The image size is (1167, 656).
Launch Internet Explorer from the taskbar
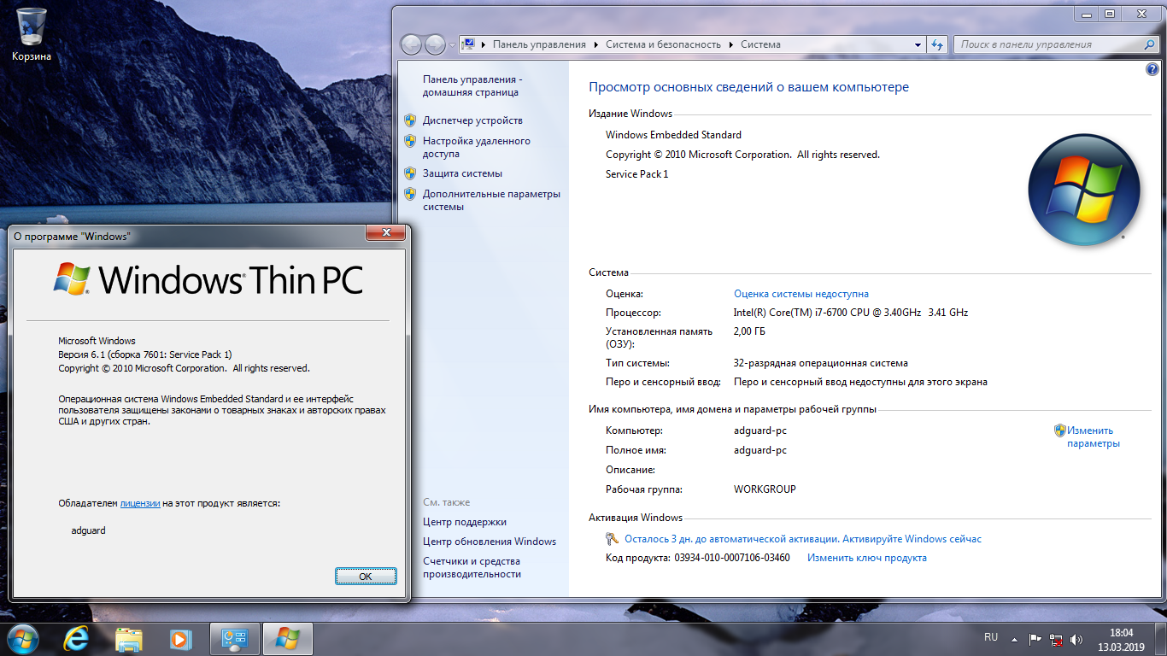click(x=76, y=639)
